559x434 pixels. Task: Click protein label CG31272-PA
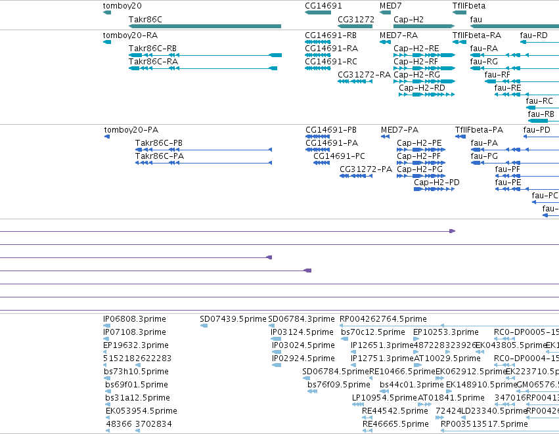366,169
